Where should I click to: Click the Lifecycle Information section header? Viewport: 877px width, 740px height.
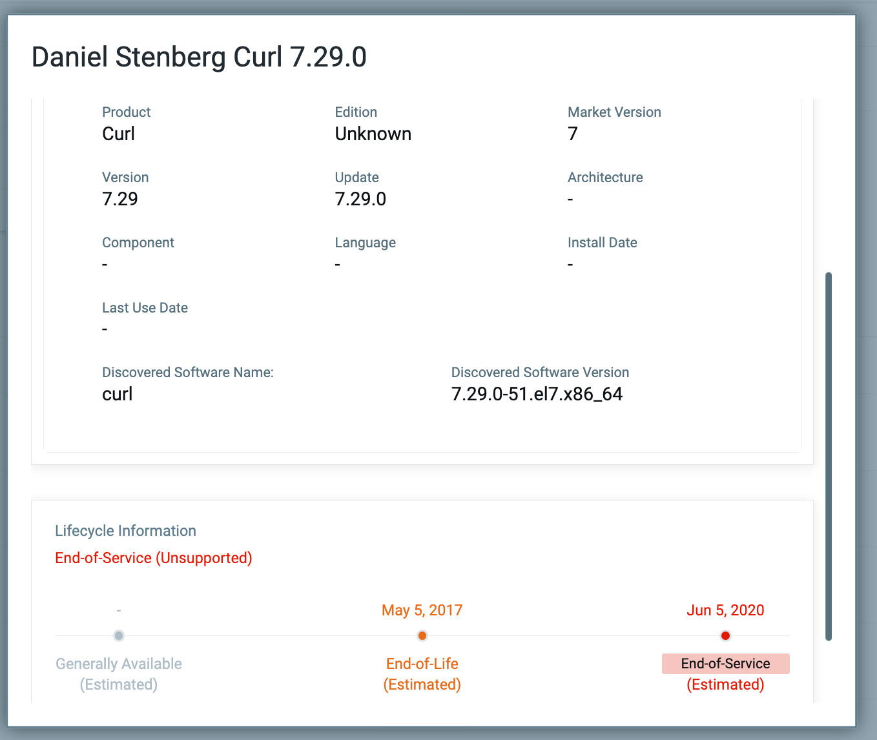pyautogui.click(x=126, y=530)
